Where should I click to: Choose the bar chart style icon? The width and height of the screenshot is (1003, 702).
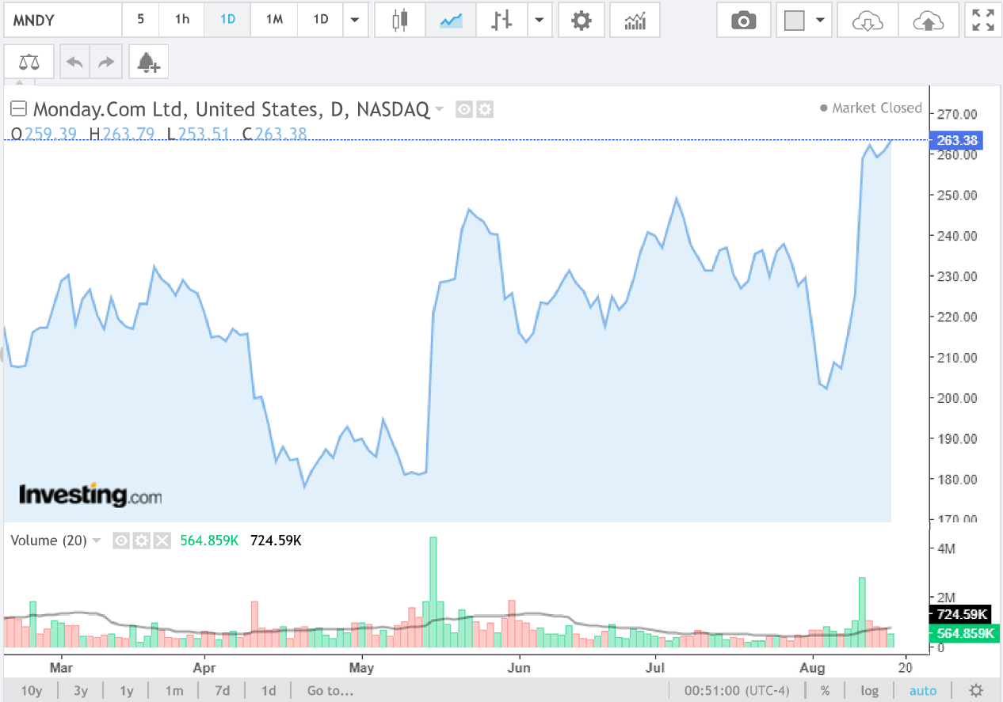[x=501, y=20]
